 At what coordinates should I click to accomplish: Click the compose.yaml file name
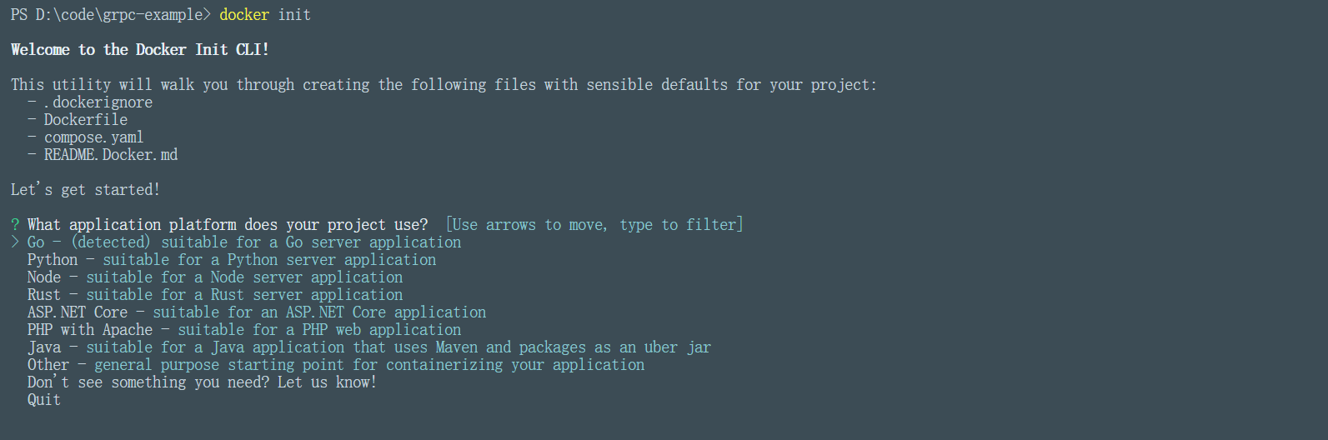[x=94, y=137]
